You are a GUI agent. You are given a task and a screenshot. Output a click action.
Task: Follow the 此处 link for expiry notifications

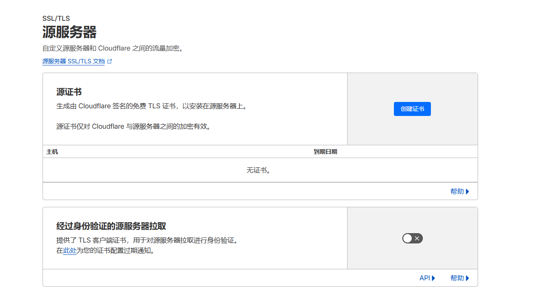(70, 251)
